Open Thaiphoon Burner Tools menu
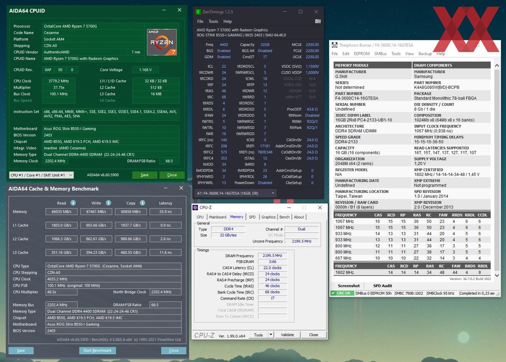Viewport: 506px width, 362px height. (396, 54)
